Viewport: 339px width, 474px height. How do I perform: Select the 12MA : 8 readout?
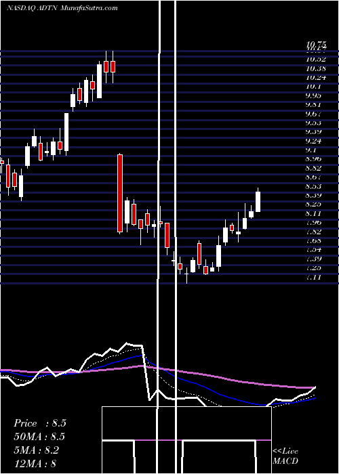tap(35, 463)
